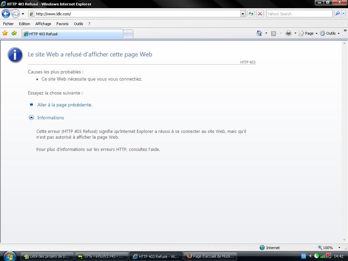This screenshot has height=261, width=348.
Task: Collapse the Informations section
Action: pyautogui.click(x=31, y=118)
